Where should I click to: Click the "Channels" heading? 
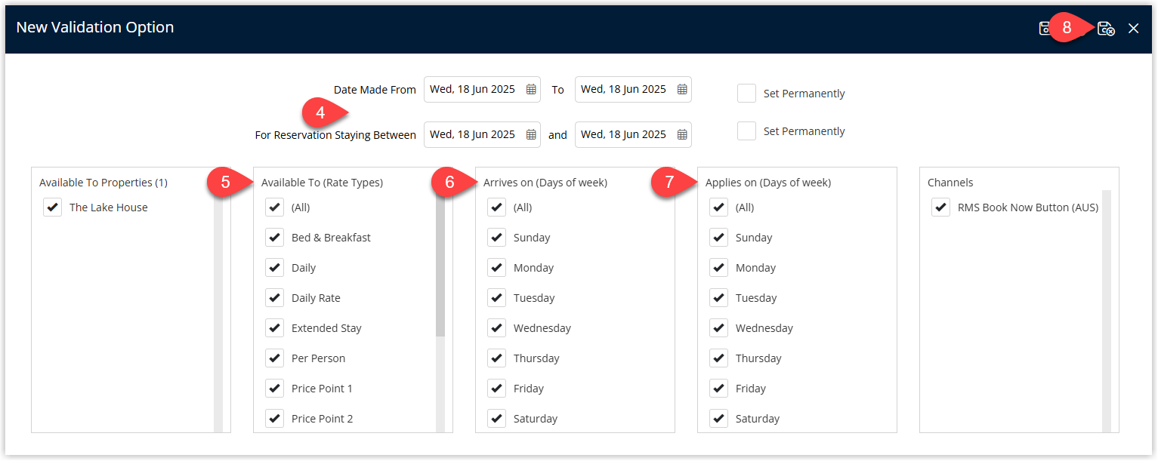point(950,183)
